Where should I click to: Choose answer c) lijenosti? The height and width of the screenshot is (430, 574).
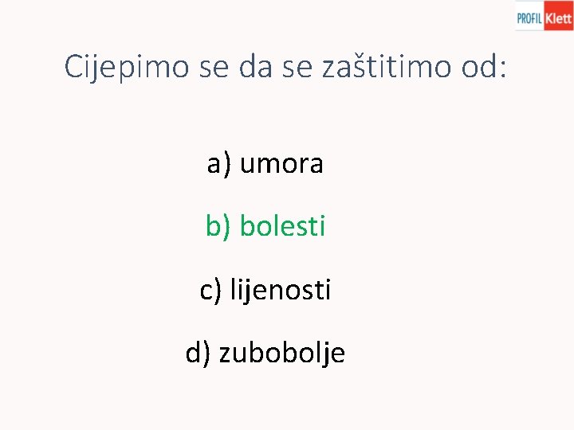click(265, 290)
